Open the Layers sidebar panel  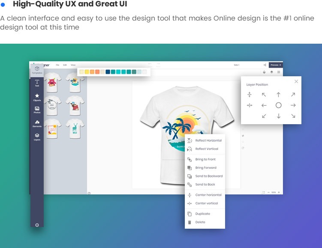[37, 137]
